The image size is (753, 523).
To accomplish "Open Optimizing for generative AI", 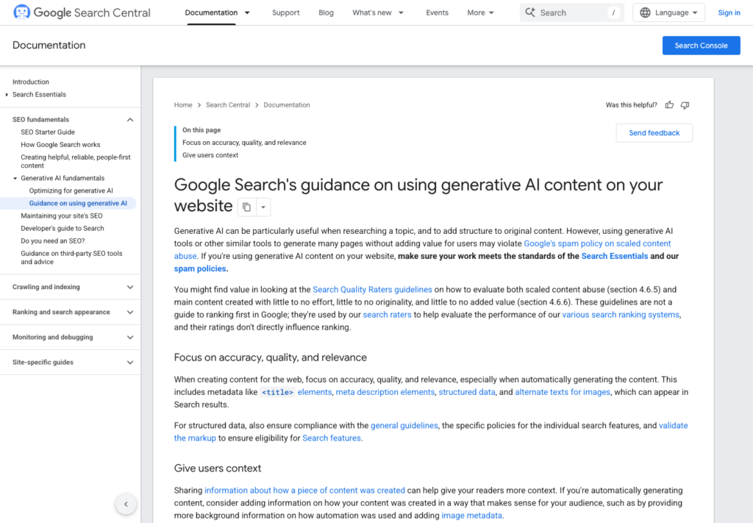I will pyautogui.click(x=71, y=191).
